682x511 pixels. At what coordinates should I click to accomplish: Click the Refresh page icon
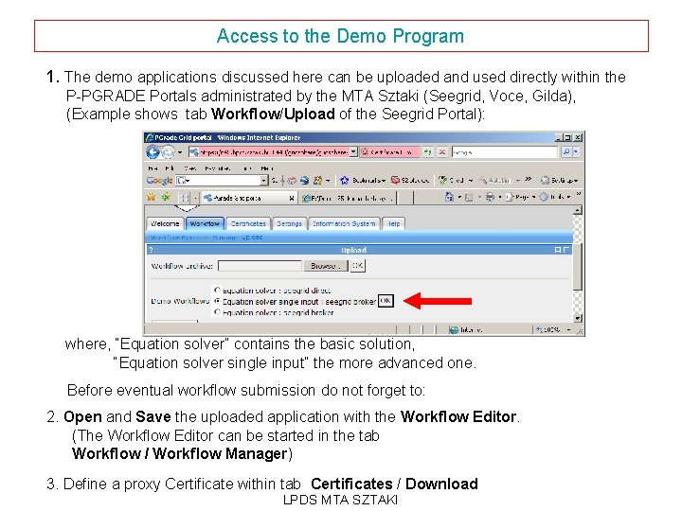point(428,152)
